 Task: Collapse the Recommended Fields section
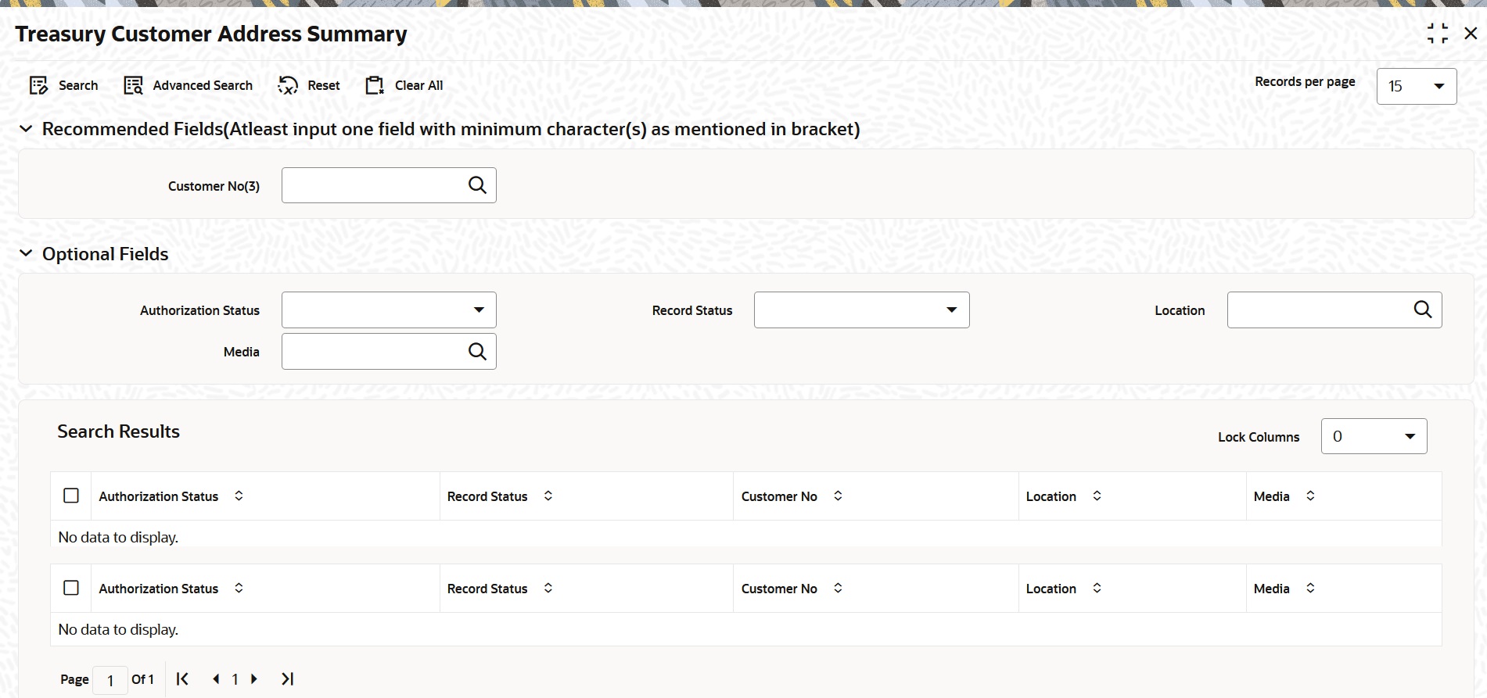tap(26, 129)
